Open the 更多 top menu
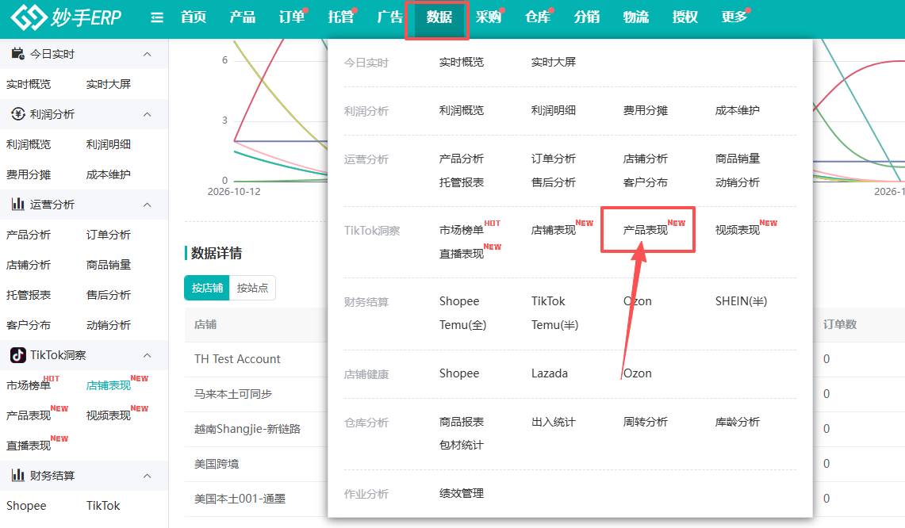905x528 pixels. (x=734, y=17)
